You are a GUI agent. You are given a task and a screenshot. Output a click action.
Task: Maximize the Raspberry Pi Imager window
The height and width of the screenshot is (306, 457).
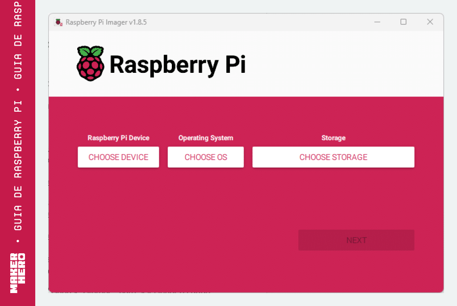[403, 22]
